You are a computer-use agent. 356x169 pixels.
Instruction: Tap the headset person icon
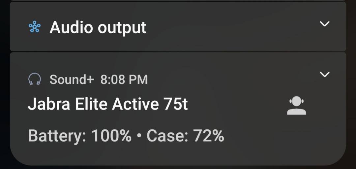tap(296, 106)
